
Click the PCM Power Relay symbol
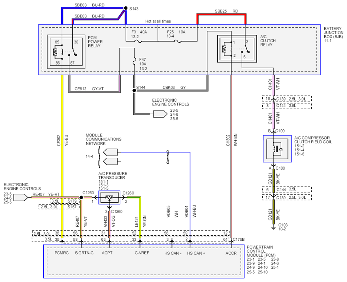coord(66,52)
